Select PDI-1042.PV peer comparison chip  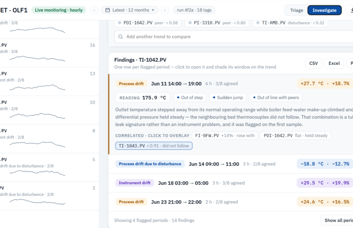[x=148, y=23]
